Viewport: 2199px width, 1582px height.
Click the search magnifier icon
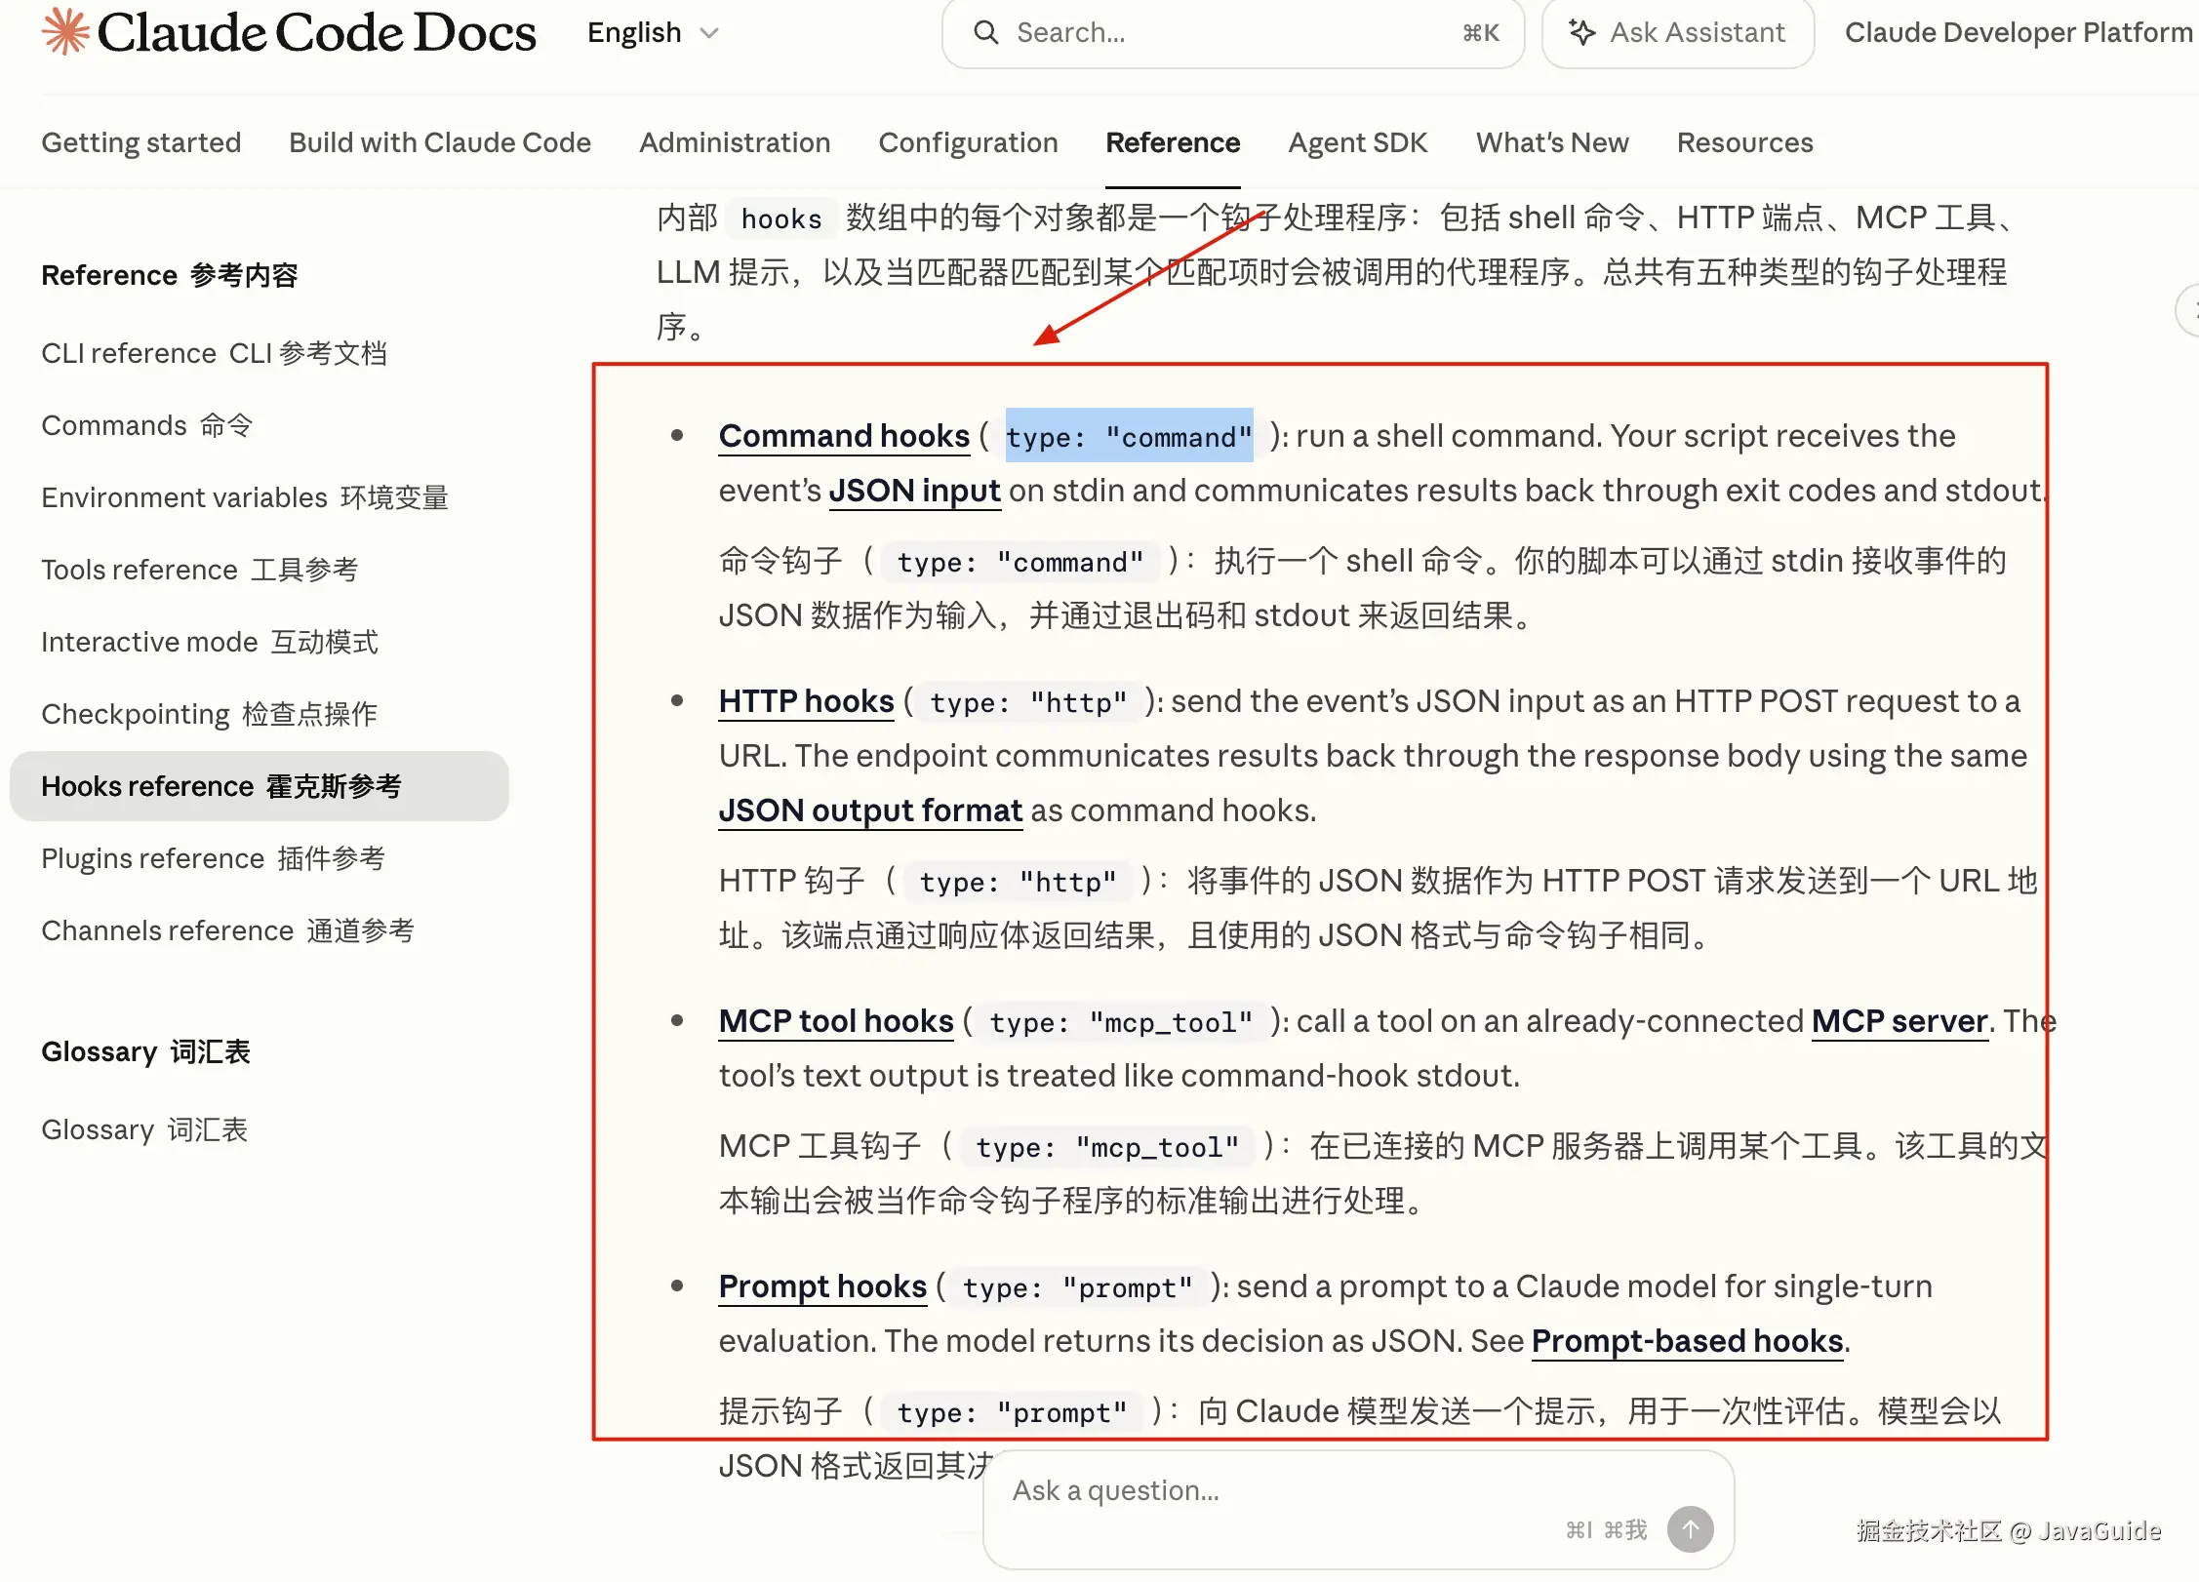point(986,32)
